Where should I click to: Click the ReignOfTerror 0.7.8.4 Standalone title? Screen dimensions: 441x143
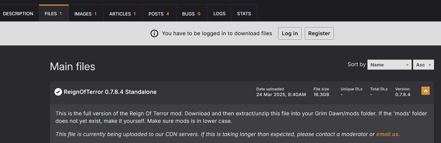point(110,92)
